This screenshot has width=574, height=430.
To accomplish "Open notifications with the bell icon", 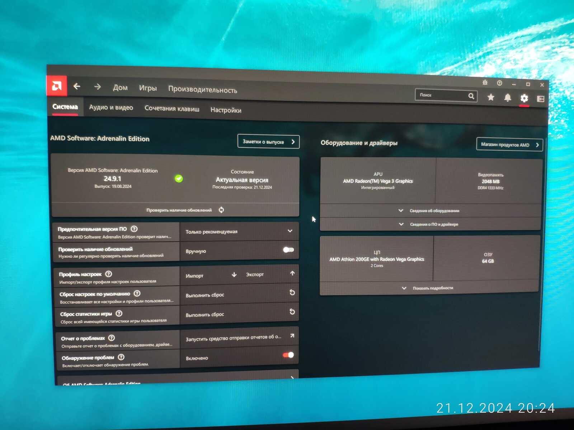I will pyautogui.click(x=508, y=97).
